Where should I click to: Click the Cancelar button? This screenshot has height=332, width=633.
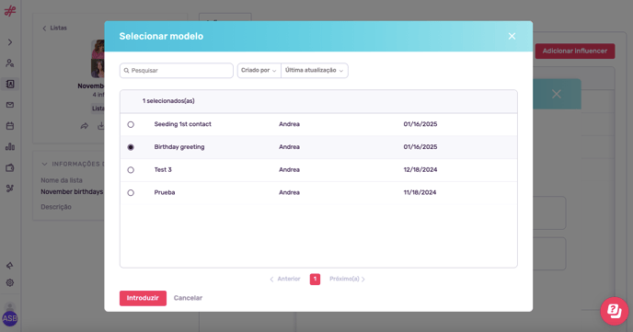[x=188, y=298]
